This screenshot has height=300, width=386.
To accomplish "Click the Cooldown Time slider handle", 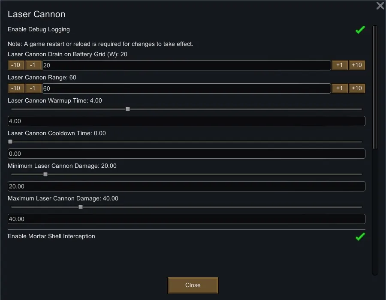I will point(10,142).
